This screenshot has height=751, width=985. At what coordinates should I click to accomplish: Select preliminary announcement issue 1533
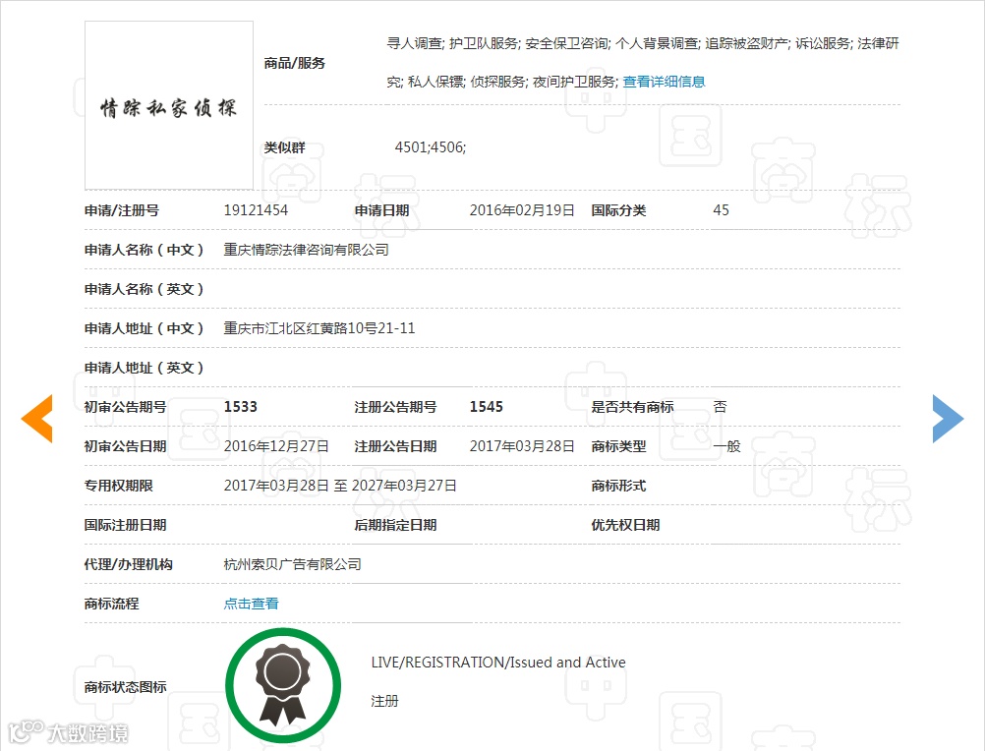(x=241, y=407)
